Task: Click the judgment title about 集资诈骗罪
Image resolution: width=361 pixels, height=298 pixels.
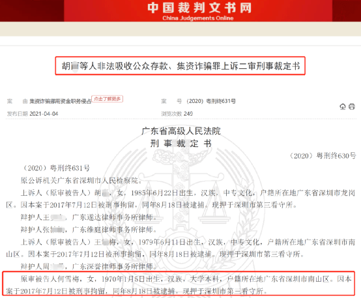Action: coord(180,66)
